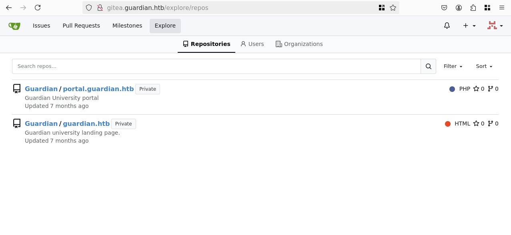Screen dimensions: 511x235
Task: Bookmark this page with star icon
Action: (x=393, y=8)
